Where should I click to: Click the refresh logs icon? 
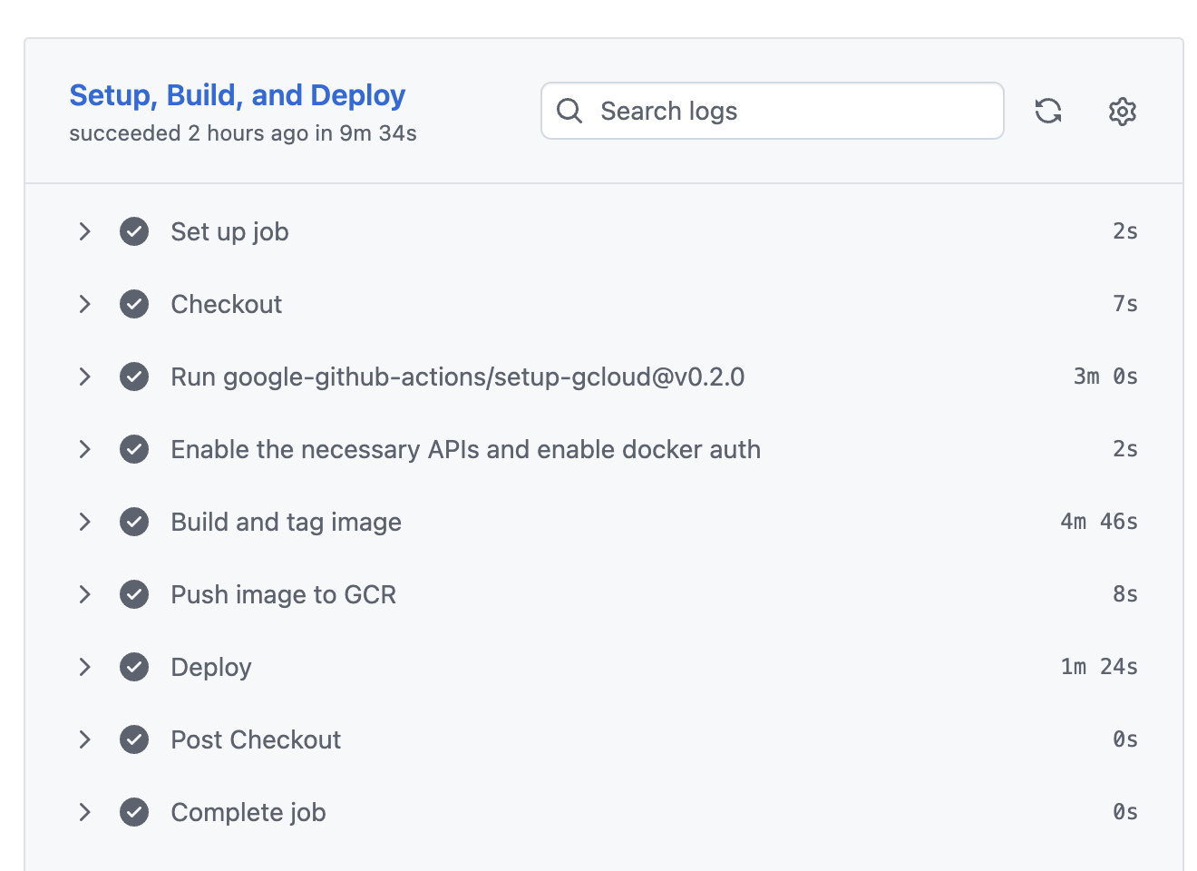1048,111
